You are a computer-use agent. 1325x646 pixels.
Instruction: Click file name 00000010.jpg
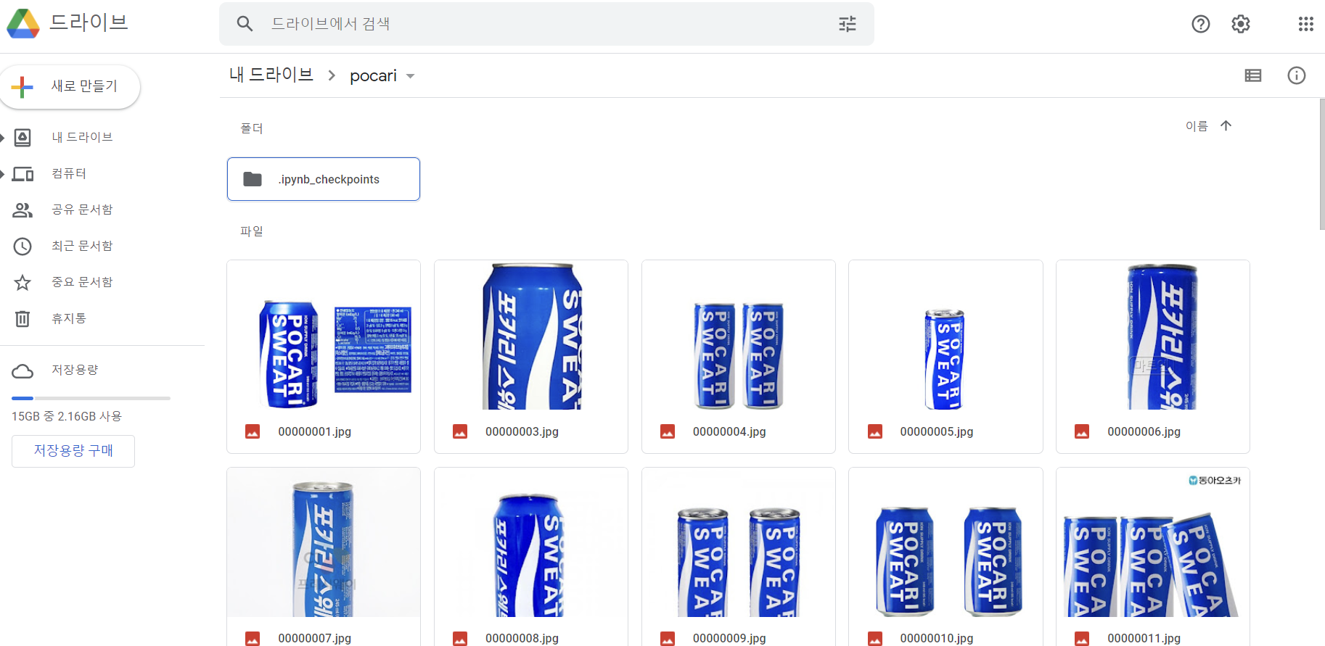[x=937, y=638]
